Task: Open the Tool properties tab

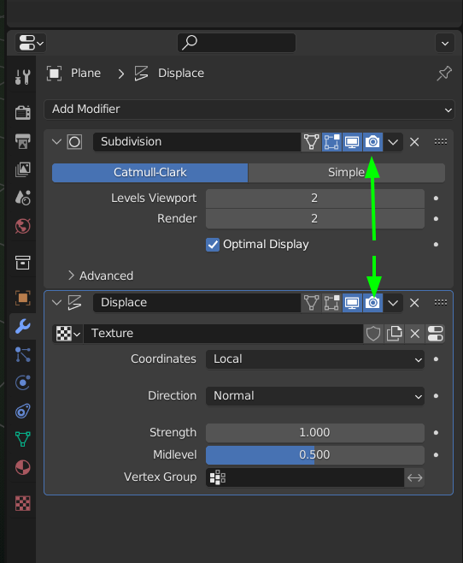Action: (22, 76)
